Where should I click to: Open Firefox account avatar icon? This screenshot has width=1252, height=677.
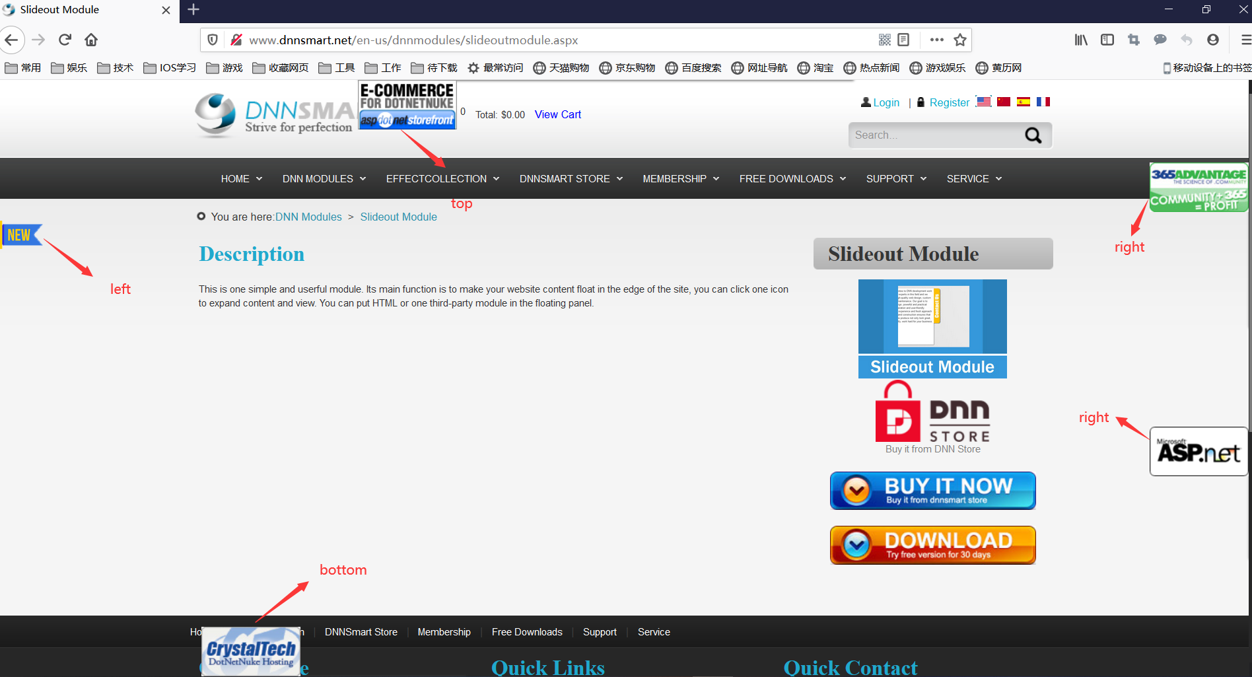click(x=1213, y=40)
